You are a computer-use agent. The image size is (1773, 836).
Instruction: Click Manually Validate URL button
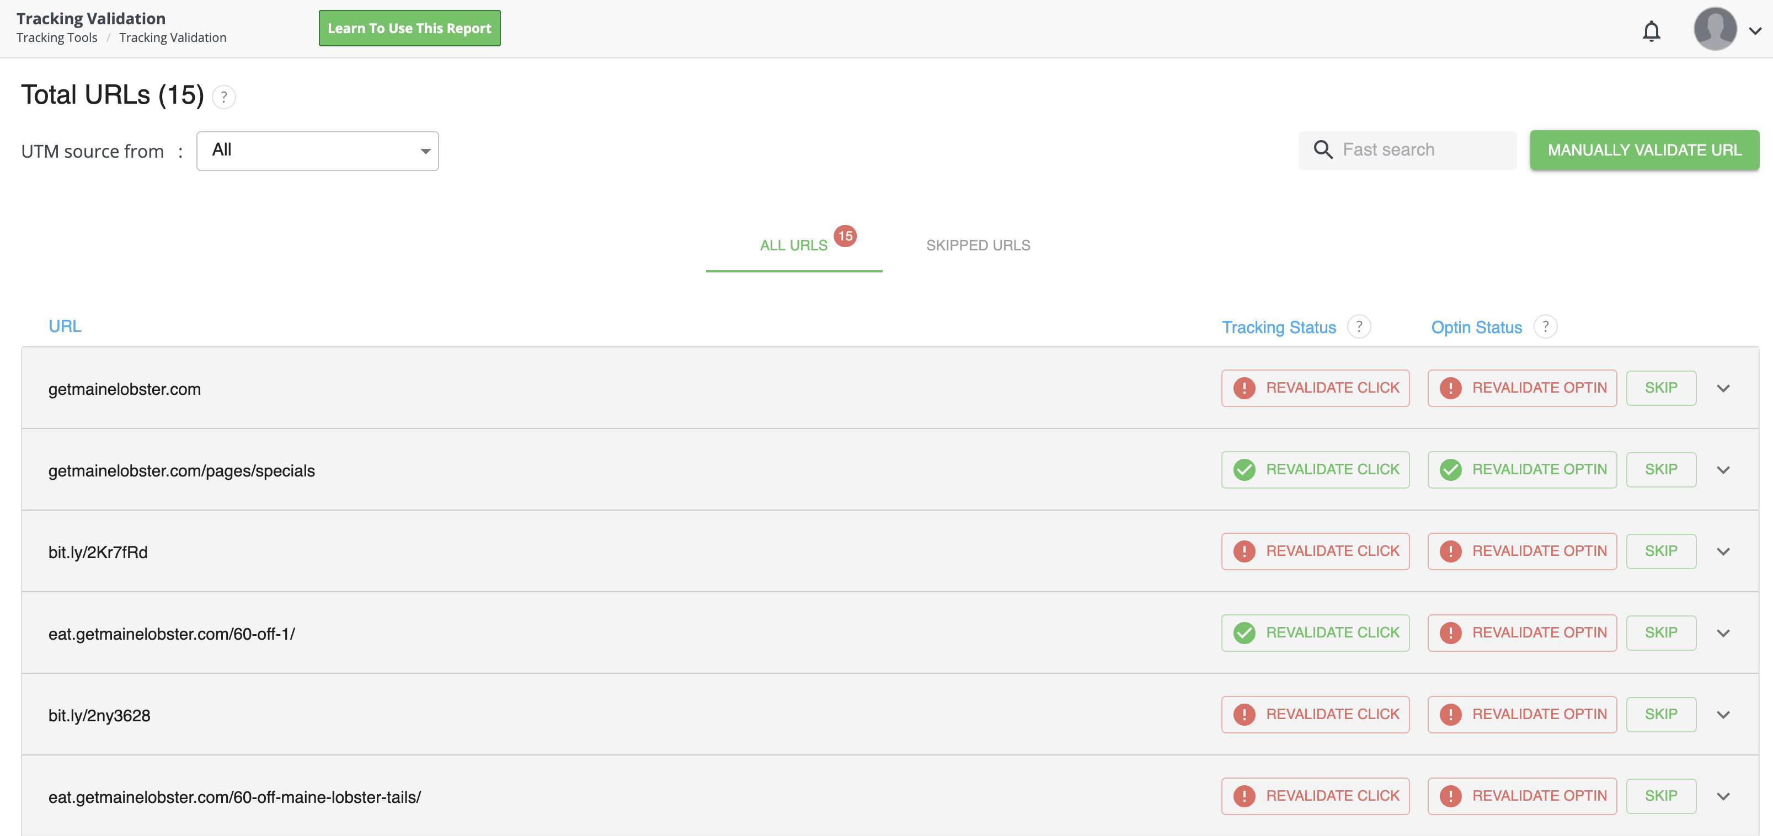(1644, 150)
